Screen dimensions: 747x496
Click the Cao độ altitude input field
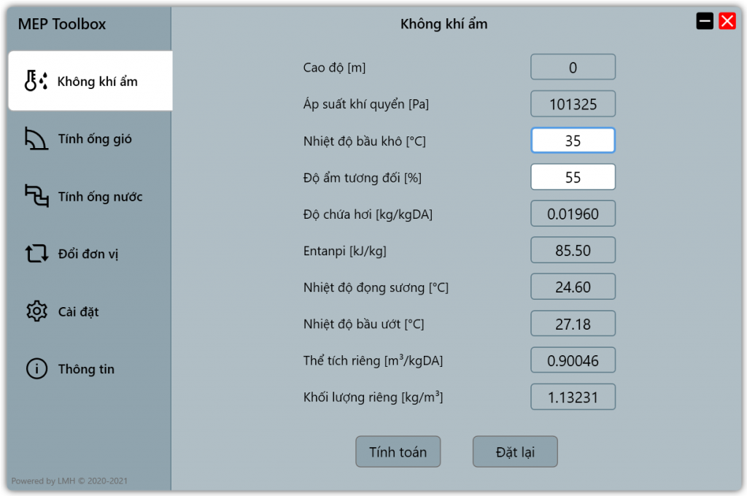(x=573, y=67)
